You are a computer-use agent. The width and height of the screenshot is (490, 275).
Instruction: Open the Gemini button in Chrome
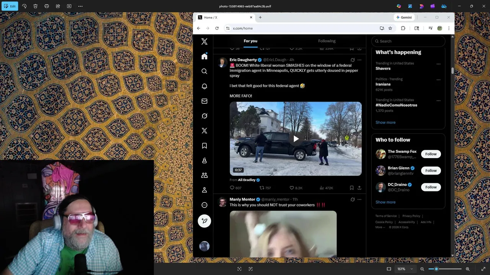[404, 17]
